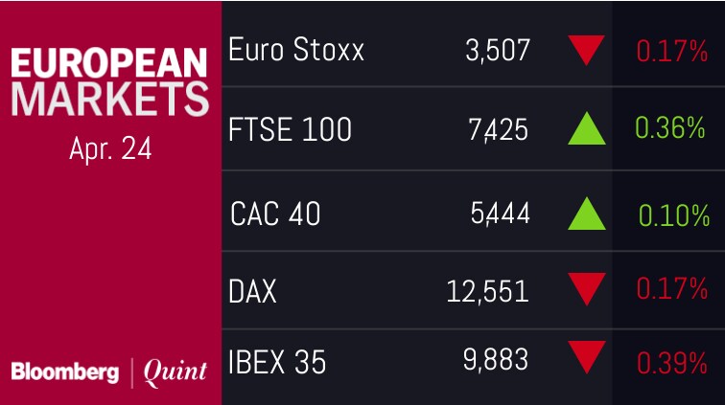Image resolution: width=725 pixels, height=405 pixels.
Task: Click the IBEX 35 value 9,883
Action: click(x=496, y=362)
